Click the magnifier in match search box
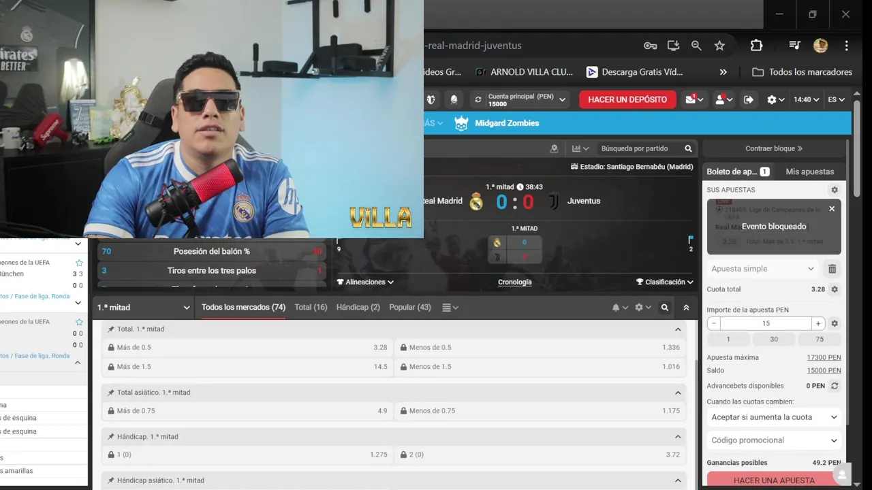The width and height of the screenshot is (872, 490). [x=688, y=148]
